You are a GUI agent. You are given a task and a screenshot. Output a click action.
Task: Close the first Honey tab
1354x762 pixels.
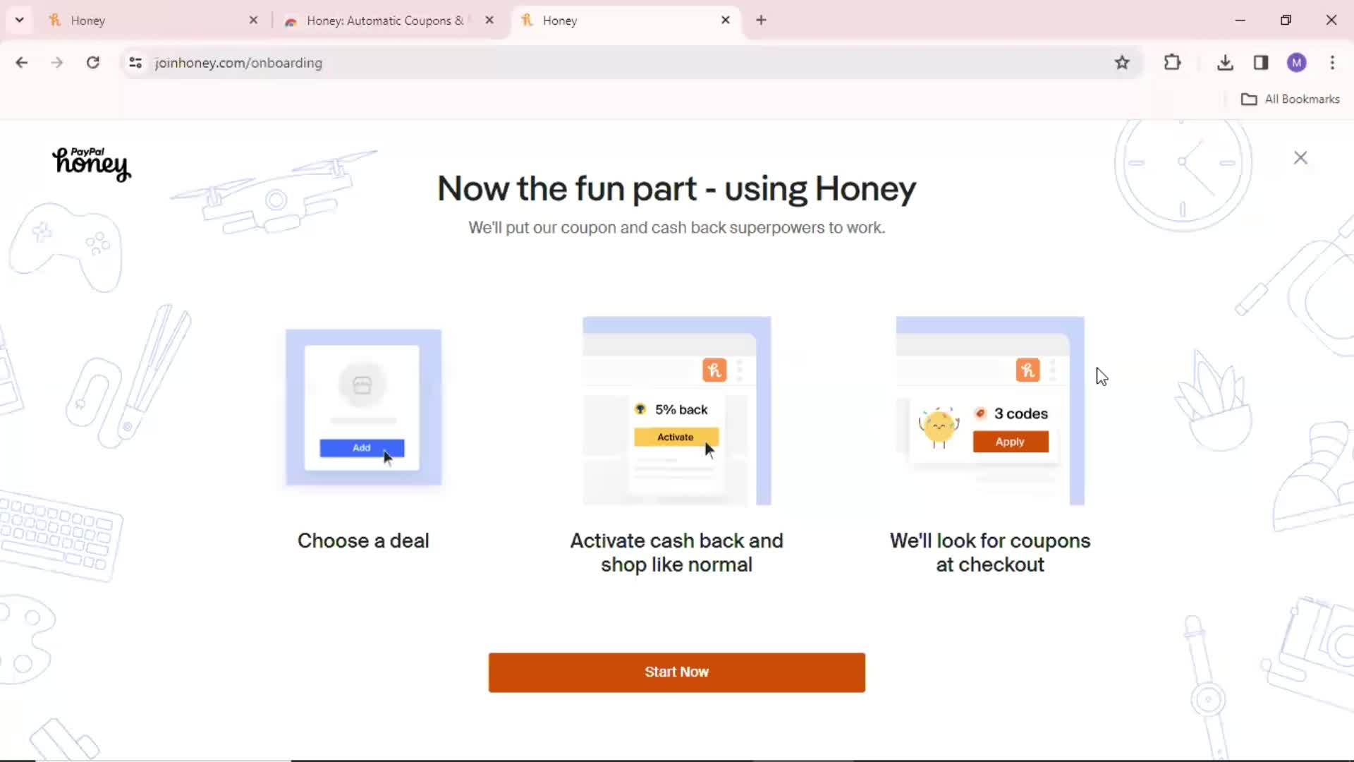click(x=253, y=20)
